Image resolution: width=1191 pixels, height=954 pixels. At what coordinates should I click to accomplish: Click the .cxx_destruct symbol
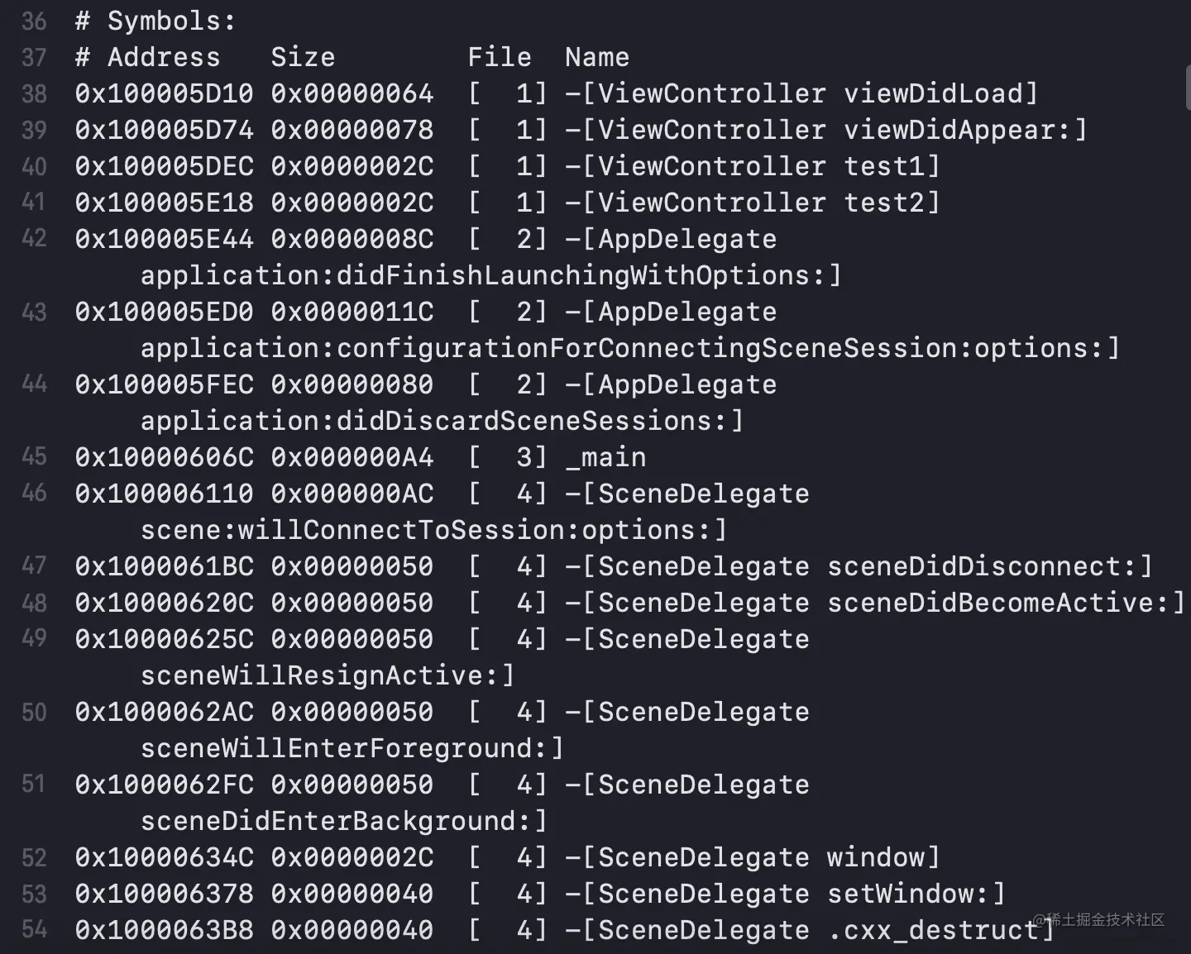pyautogui.click(x=935, y=930)
